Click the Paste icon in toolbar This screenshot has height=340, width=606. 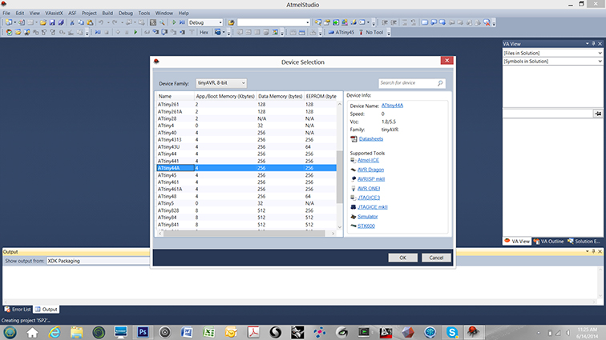click(x=90, y=22)
